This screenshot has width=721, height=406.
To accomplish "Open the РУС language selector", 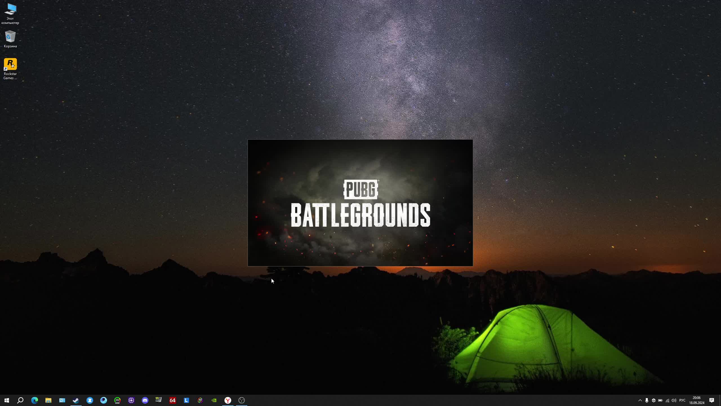I will (682, 400).
